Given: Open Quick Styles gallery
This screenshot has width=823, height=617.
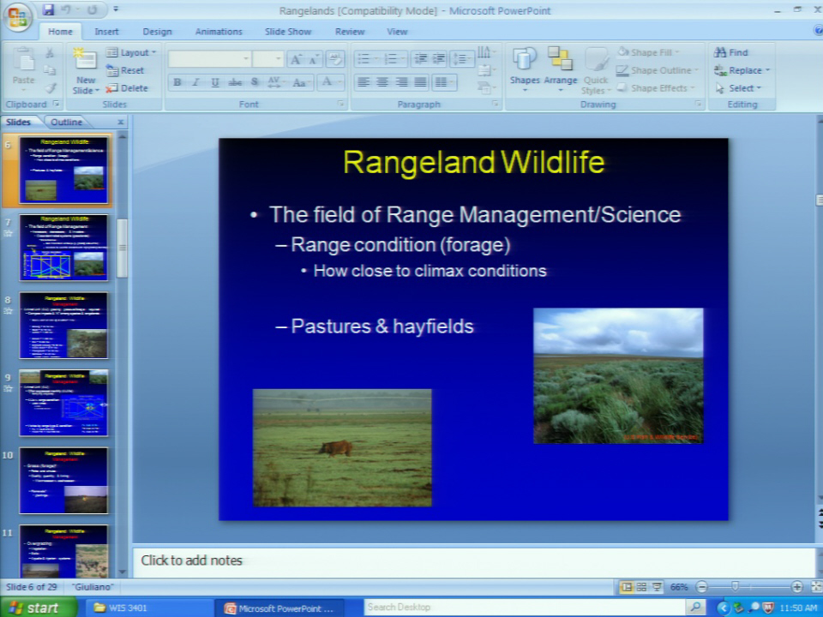Looking at the screenshot, I should [595, 70].
